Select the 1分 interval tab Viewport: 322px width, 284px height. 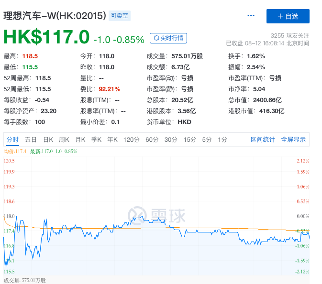[x=222, y=139]
